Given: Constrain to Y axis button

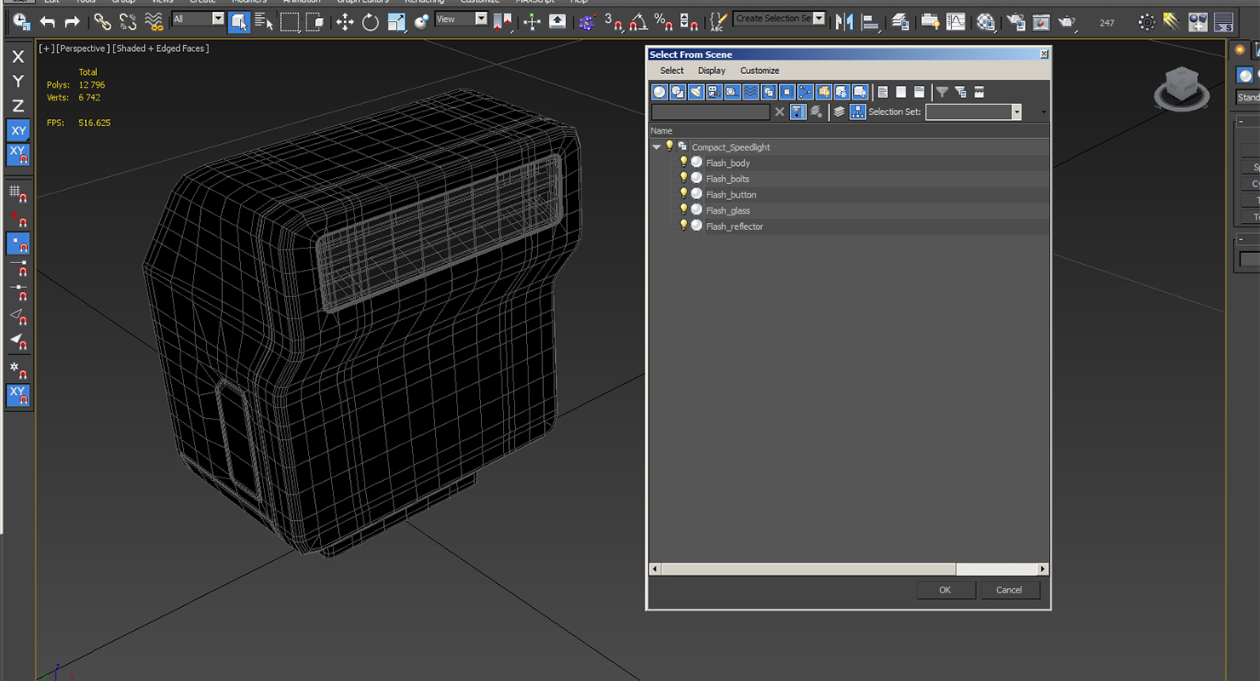Looking at the screenshot, I should [18, 82].
